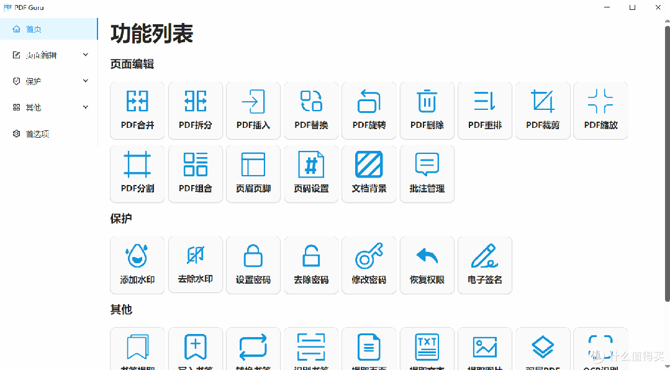
Task: Click the 页面编辑 section heading
Action: pyautogui.click(x=132, y=64)
